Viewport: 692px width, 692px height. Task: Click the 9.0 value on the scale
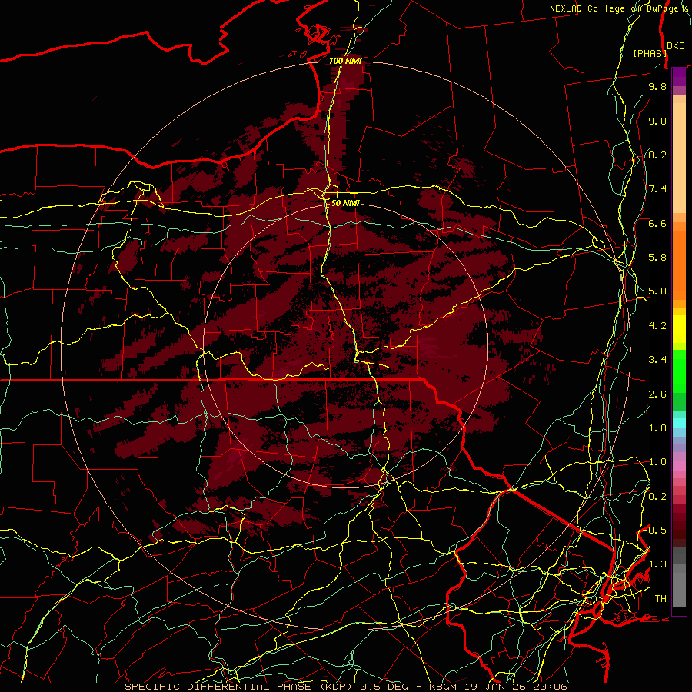click(657, 121)
